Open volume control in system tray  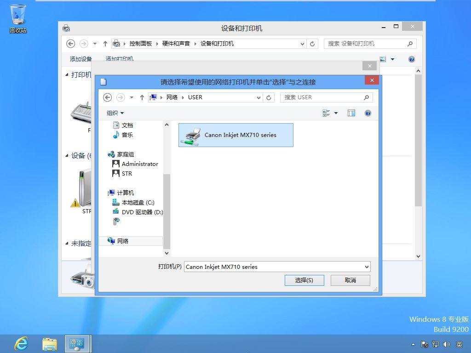click(447, 344)
